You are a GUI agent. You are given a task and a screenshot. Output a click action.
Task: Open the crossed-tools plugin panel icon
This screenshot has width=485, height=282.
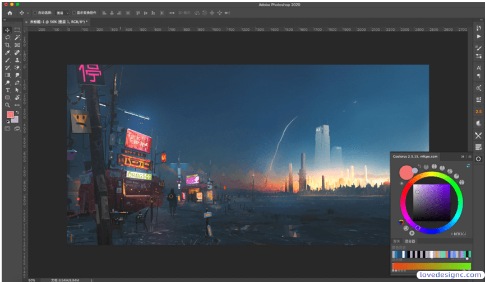[478, 135]
